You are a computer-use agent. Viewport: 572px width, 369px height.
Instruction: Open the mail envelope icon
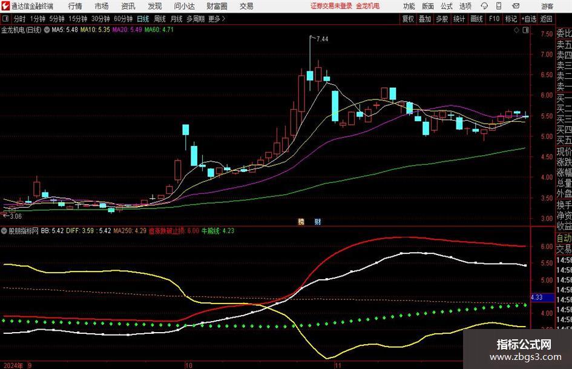[516, 6]
